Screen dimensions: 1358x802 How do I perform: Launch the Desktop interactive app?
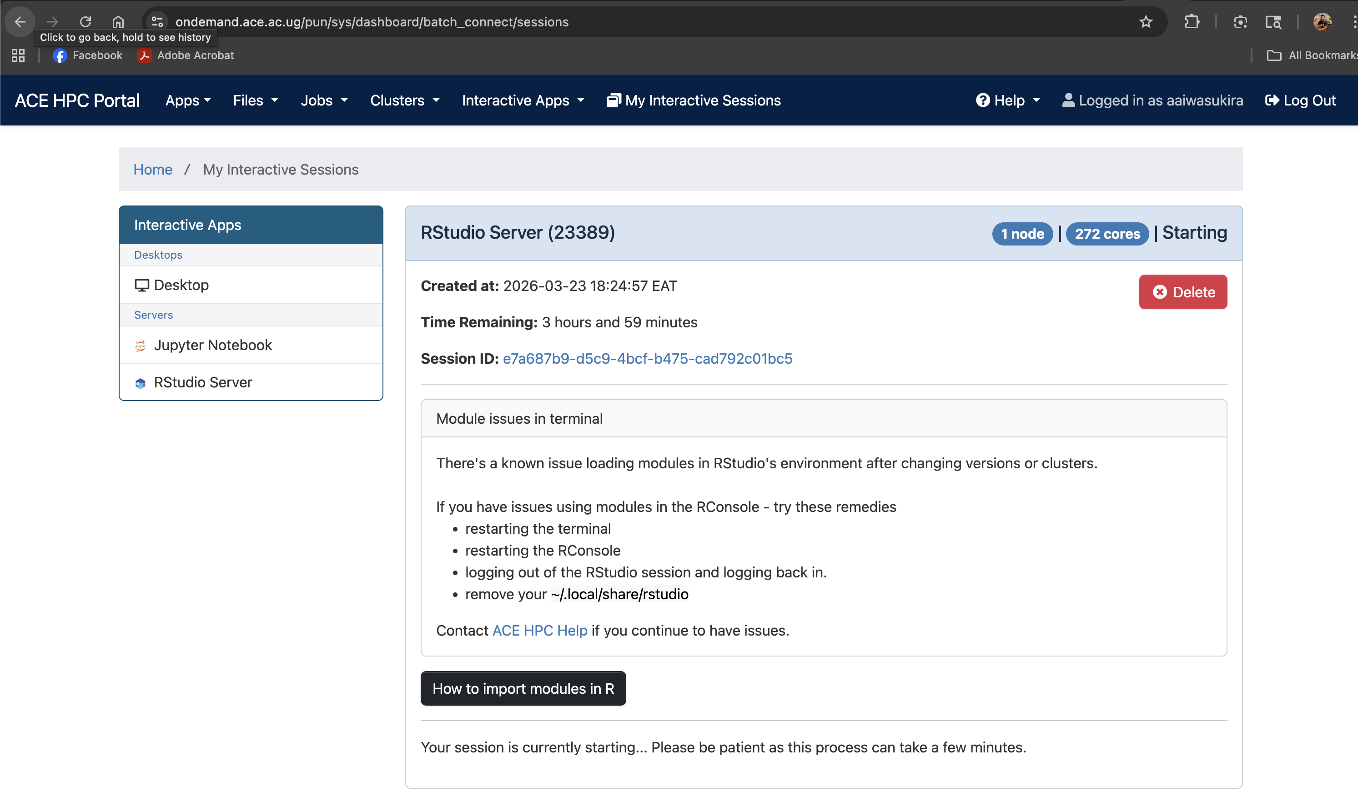181,285
